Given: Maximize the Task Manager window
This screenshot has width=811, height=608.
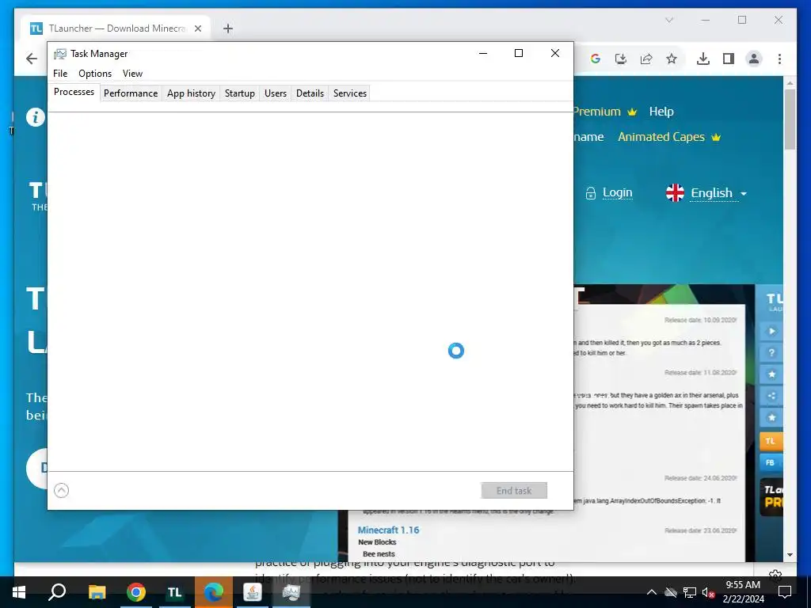Looking at the screenshot, I should [519, 53].
